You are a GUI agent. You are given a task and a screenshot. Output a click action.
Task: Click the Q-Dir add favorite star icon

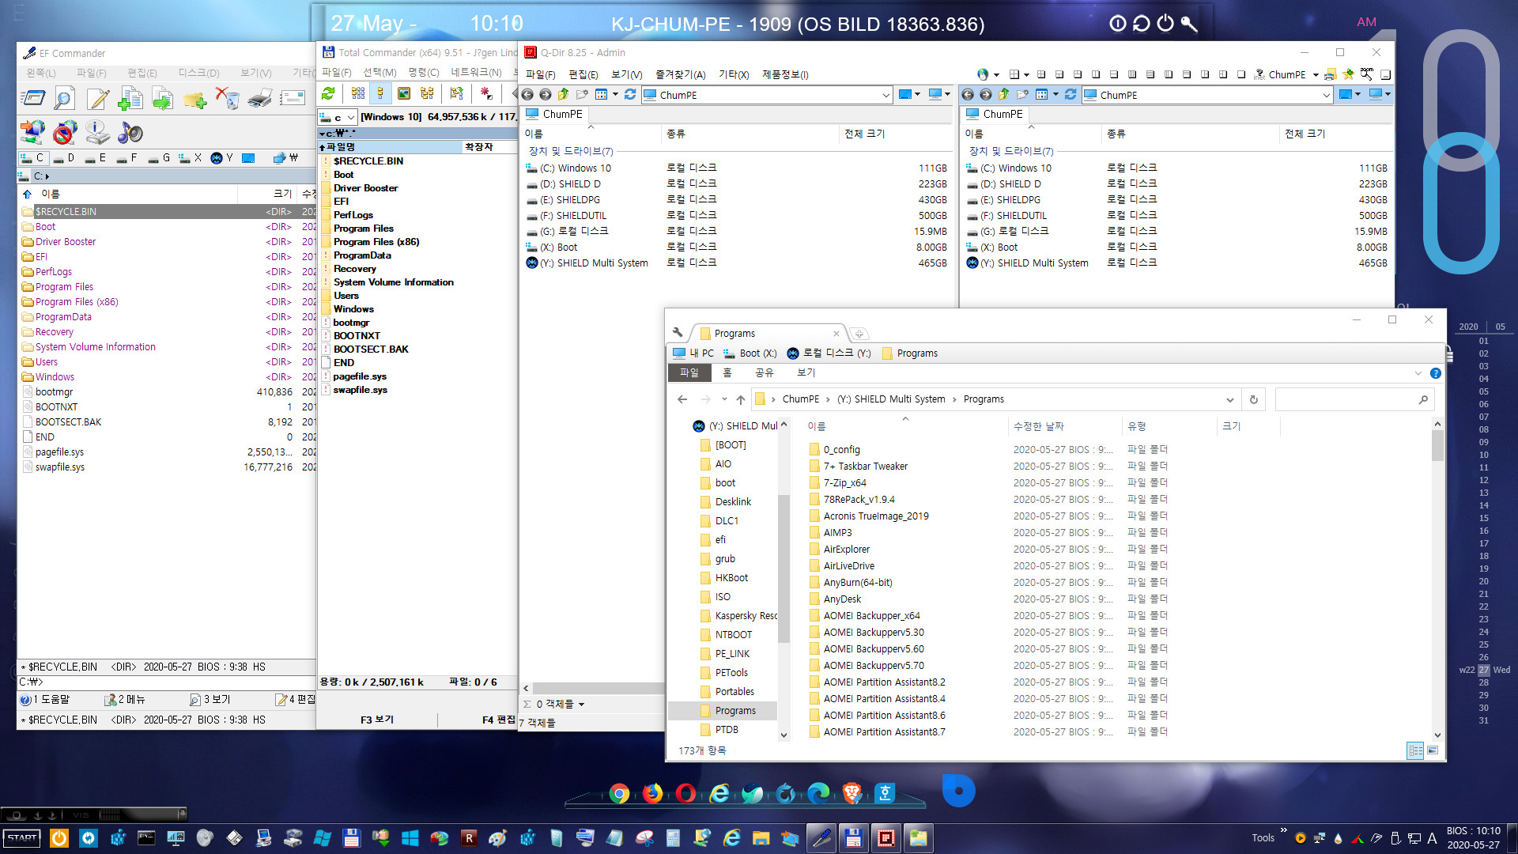click(1348, 74)
